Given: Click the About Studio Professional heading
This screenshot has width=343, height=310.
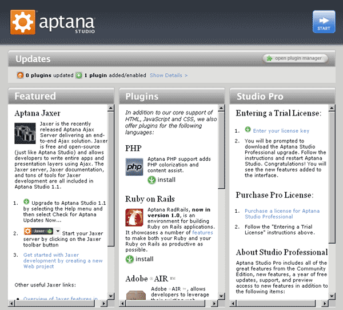Looking at the screenshot, I should (282, 252).
